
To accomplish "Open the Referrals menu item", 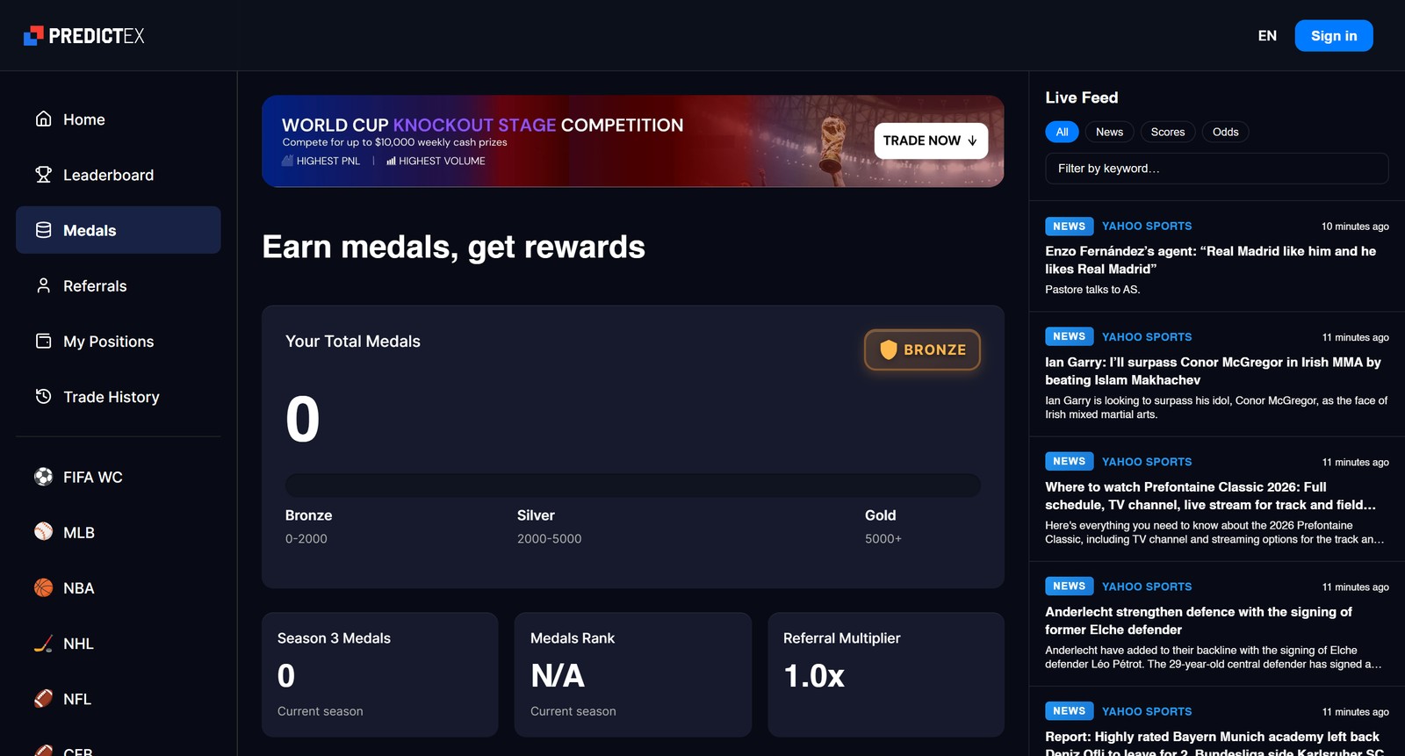I will point(118,286).
